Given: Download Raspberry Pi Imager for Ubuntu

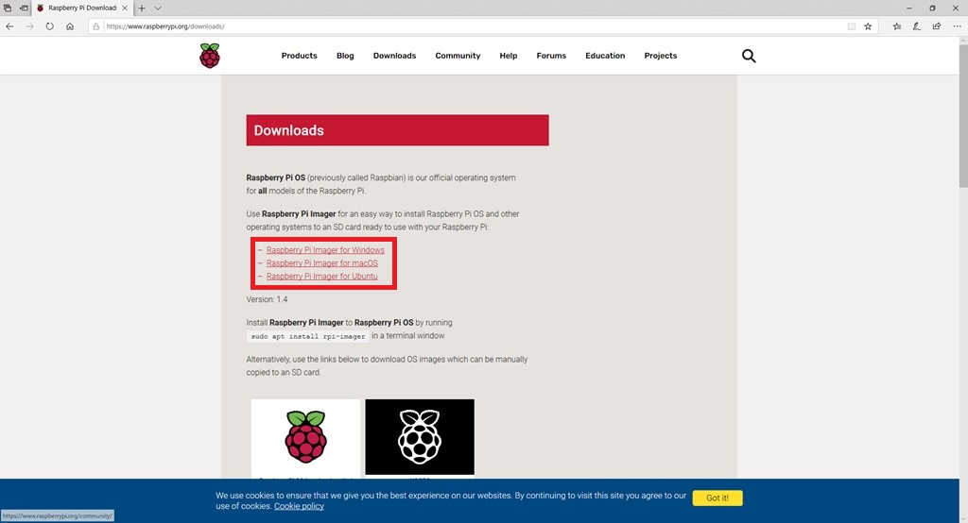Looking at the screenshot, I should (x=321, y=277).
